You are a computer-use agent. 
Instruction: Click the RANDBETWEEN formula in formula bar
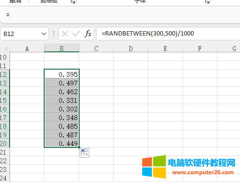click(148, 34)
